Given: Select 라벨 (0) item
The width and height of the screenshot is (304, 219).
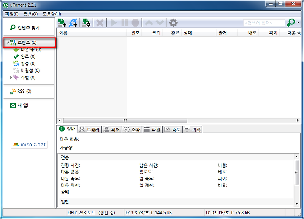Looking at the screenshot, I should coord(24,77).
